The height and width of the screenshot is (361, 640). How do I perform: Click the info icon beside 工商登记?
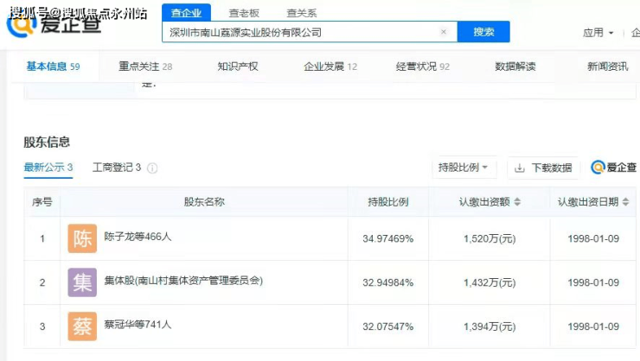pyautogui.click(x=152, y=168)
